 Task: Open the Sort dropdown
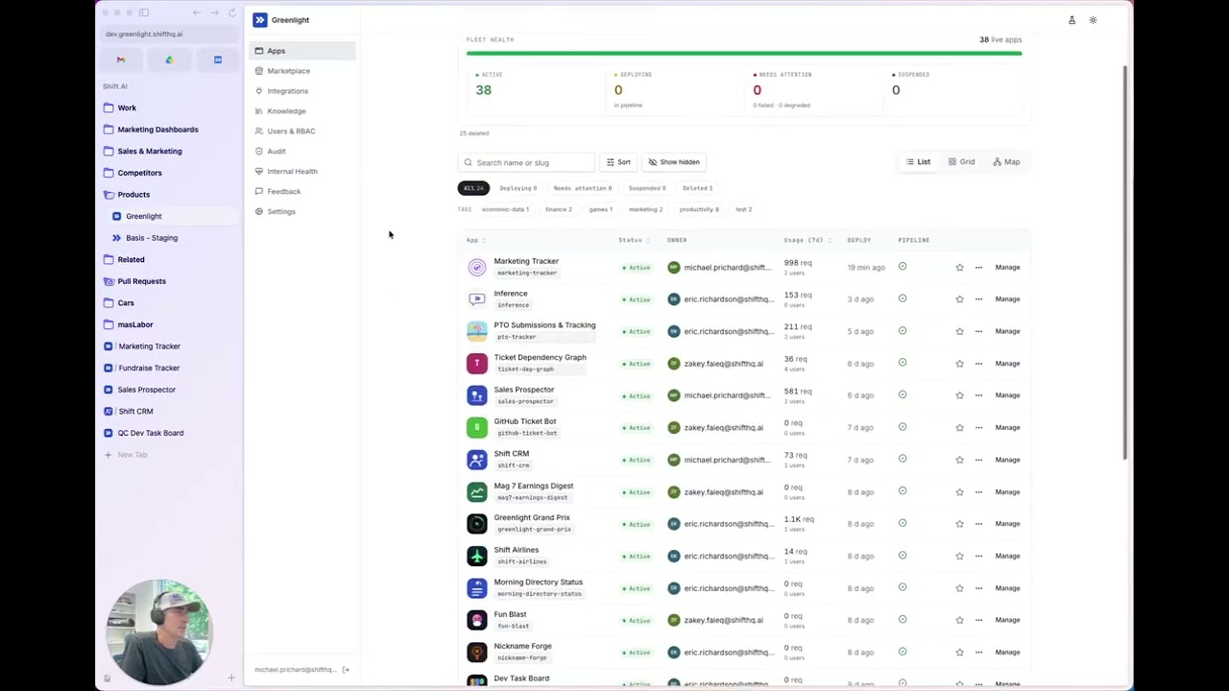[x=618, y=162]
